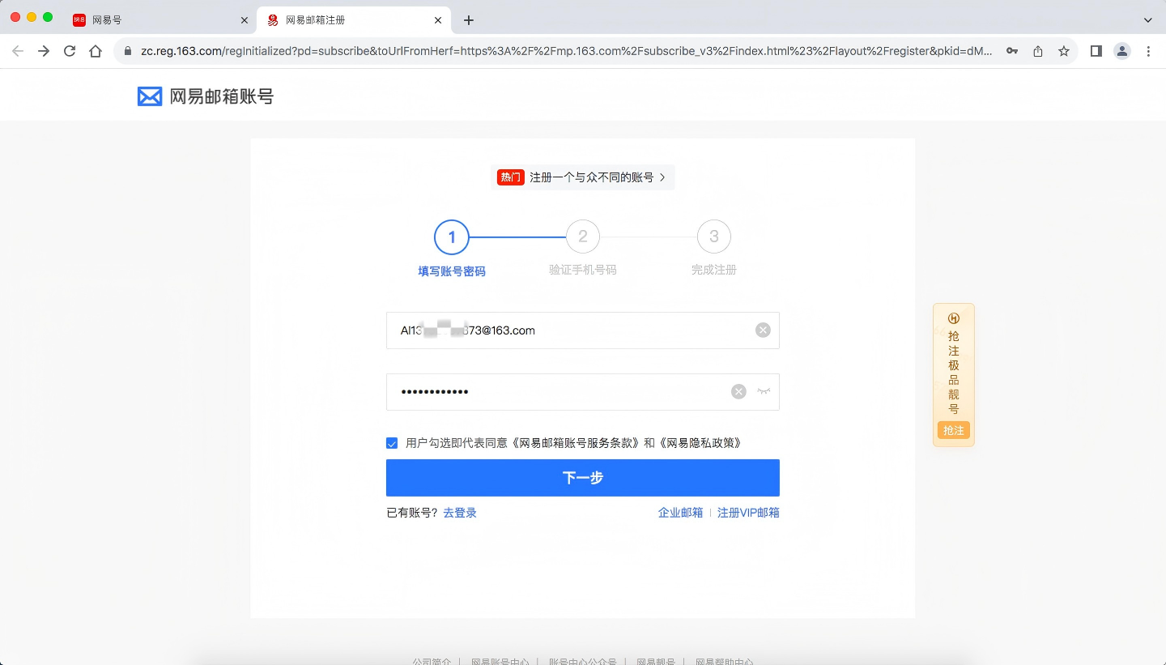Click the password input field
The image size is (1166, 665).
[559, 392]
